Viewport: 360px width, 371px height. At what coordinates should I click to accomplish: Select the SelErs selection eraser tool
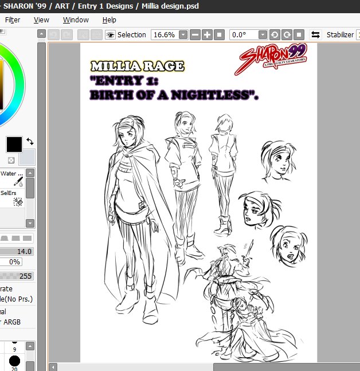(12, 198)
